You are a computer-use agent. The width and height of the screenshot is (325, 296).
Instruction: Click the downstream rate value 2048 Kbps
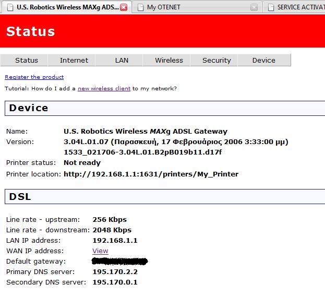click(x=112, y=230)
